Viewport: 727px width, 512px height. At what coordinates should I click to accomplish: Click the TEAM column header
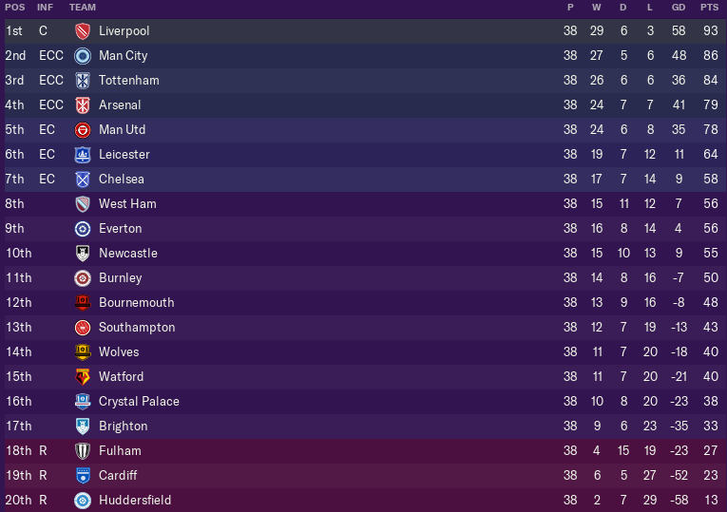click(x=83, y=8)
